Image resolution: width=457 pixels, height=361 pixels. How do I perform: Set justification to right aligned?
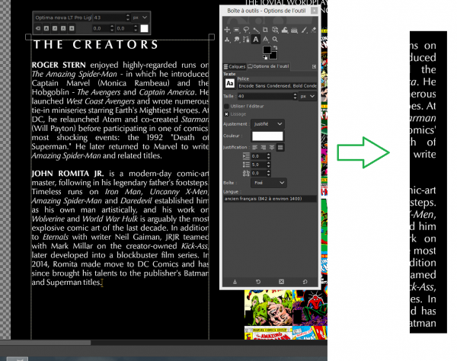[264, 148]
